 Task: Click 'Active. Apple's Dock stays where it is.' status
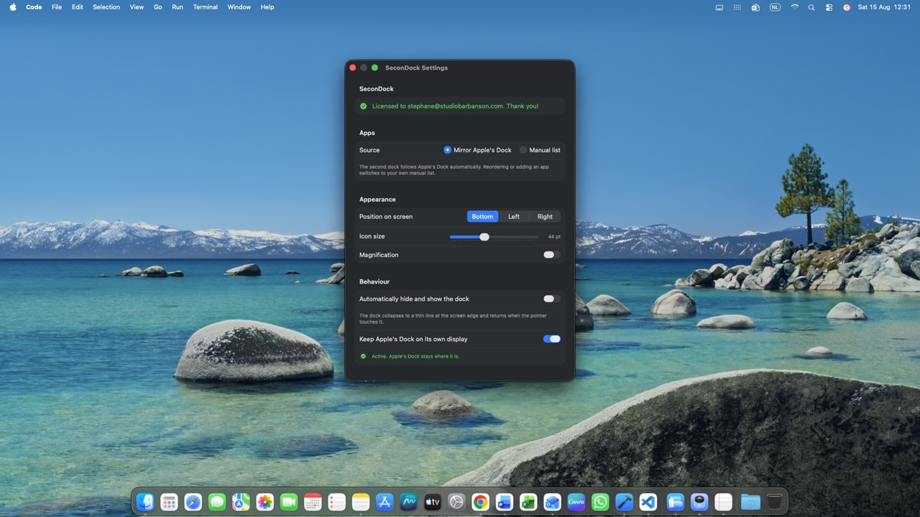click(415, 356)
